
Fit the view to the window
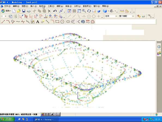[69, 11]
